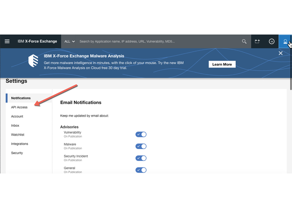This screenshot has width=292, height=208.
Task: Click 'Keep me updated by email about:' text
Action: (x=84, y=116)
